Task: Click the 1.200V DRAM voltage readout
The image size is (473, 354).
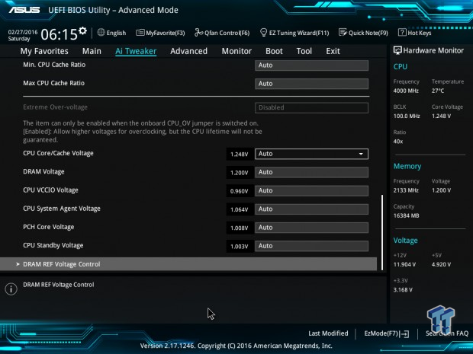Action: tap(240, 173)
